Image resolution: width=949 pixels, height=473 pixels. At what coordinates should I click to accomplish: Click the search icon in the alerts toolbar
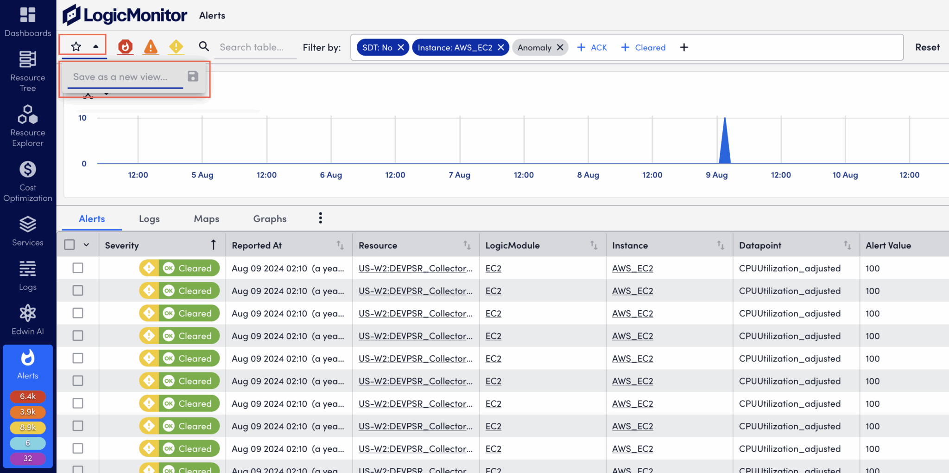pos(204,47)
